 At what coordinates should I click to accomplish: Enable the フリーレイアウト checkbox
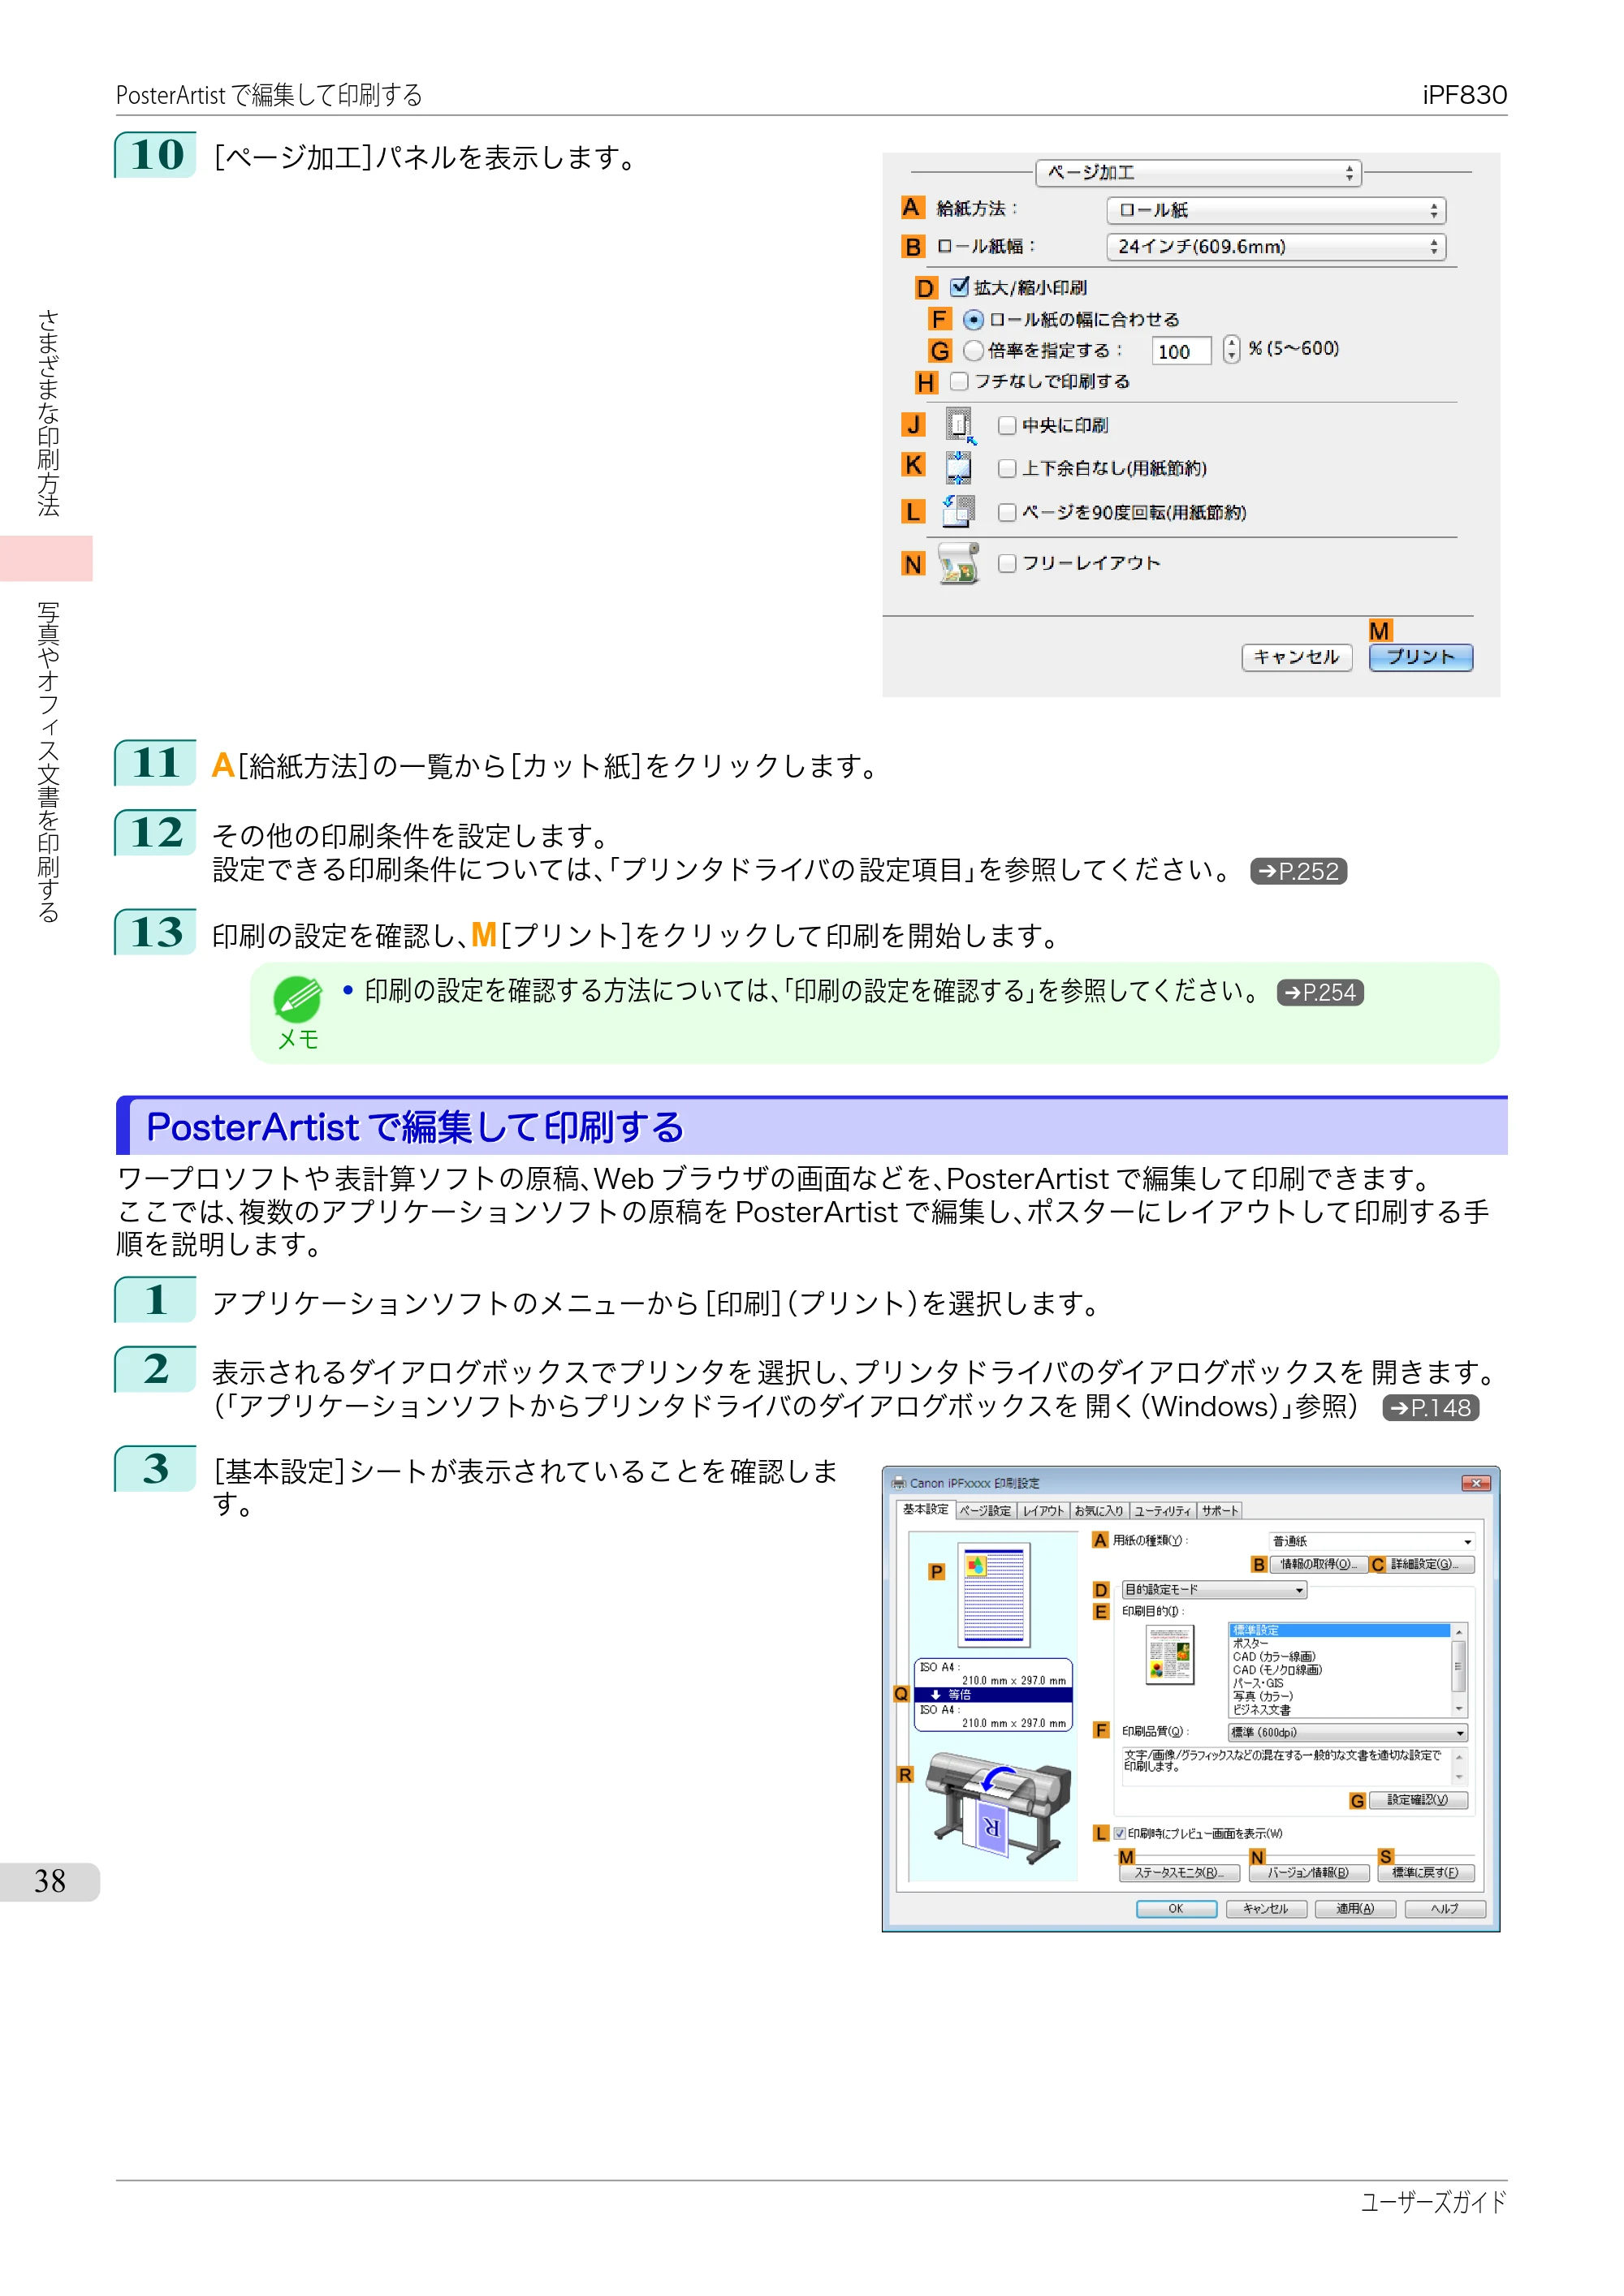pos(1007,564)
